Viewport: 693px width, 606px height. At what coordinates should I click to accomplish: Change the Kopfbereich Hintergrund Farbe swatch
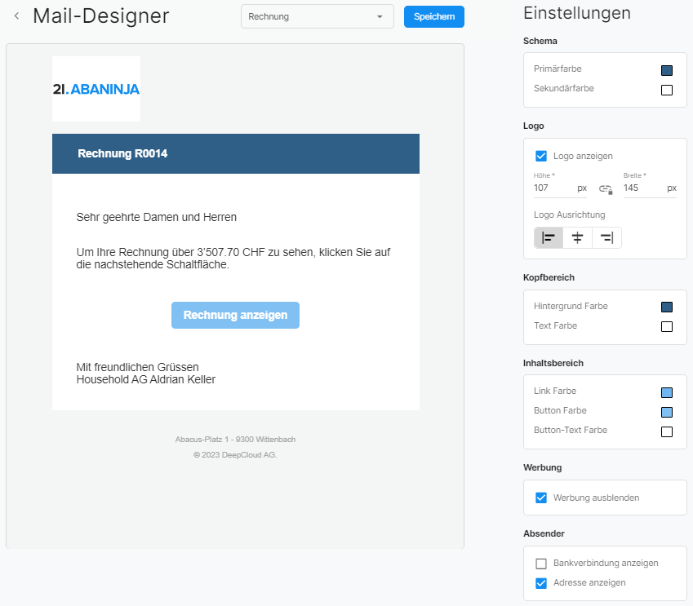667,307
